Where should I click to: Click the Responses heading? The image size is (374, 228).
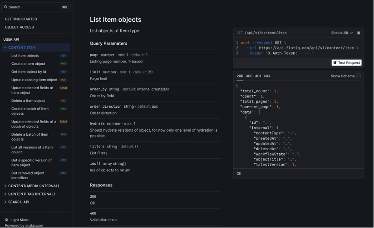(101, 185)
